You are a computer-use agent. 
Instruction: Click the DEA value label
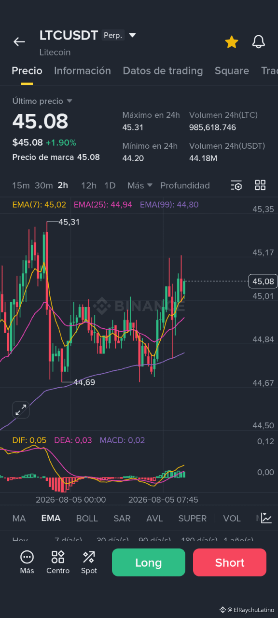coord(73,440)
